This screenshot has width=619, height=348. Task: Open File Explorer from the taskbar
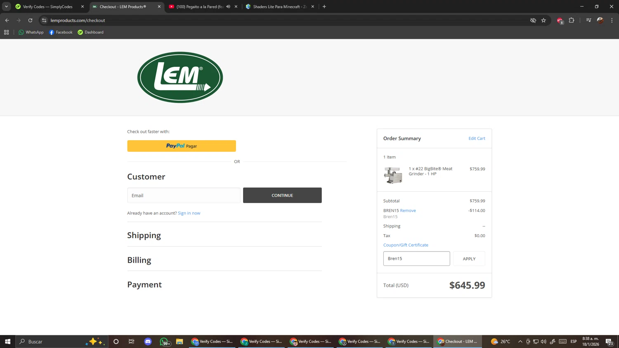pyautogui.click(x=180, y=341)
